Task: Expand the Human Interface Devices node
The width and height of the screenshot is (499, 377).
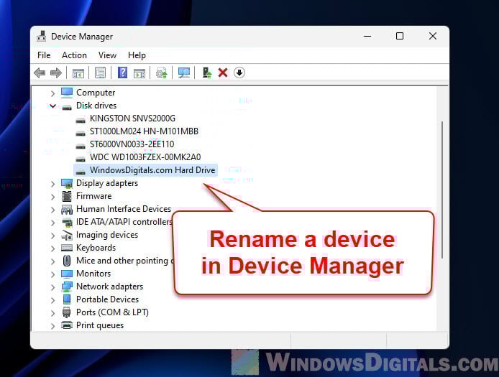Action: point(52,210)
